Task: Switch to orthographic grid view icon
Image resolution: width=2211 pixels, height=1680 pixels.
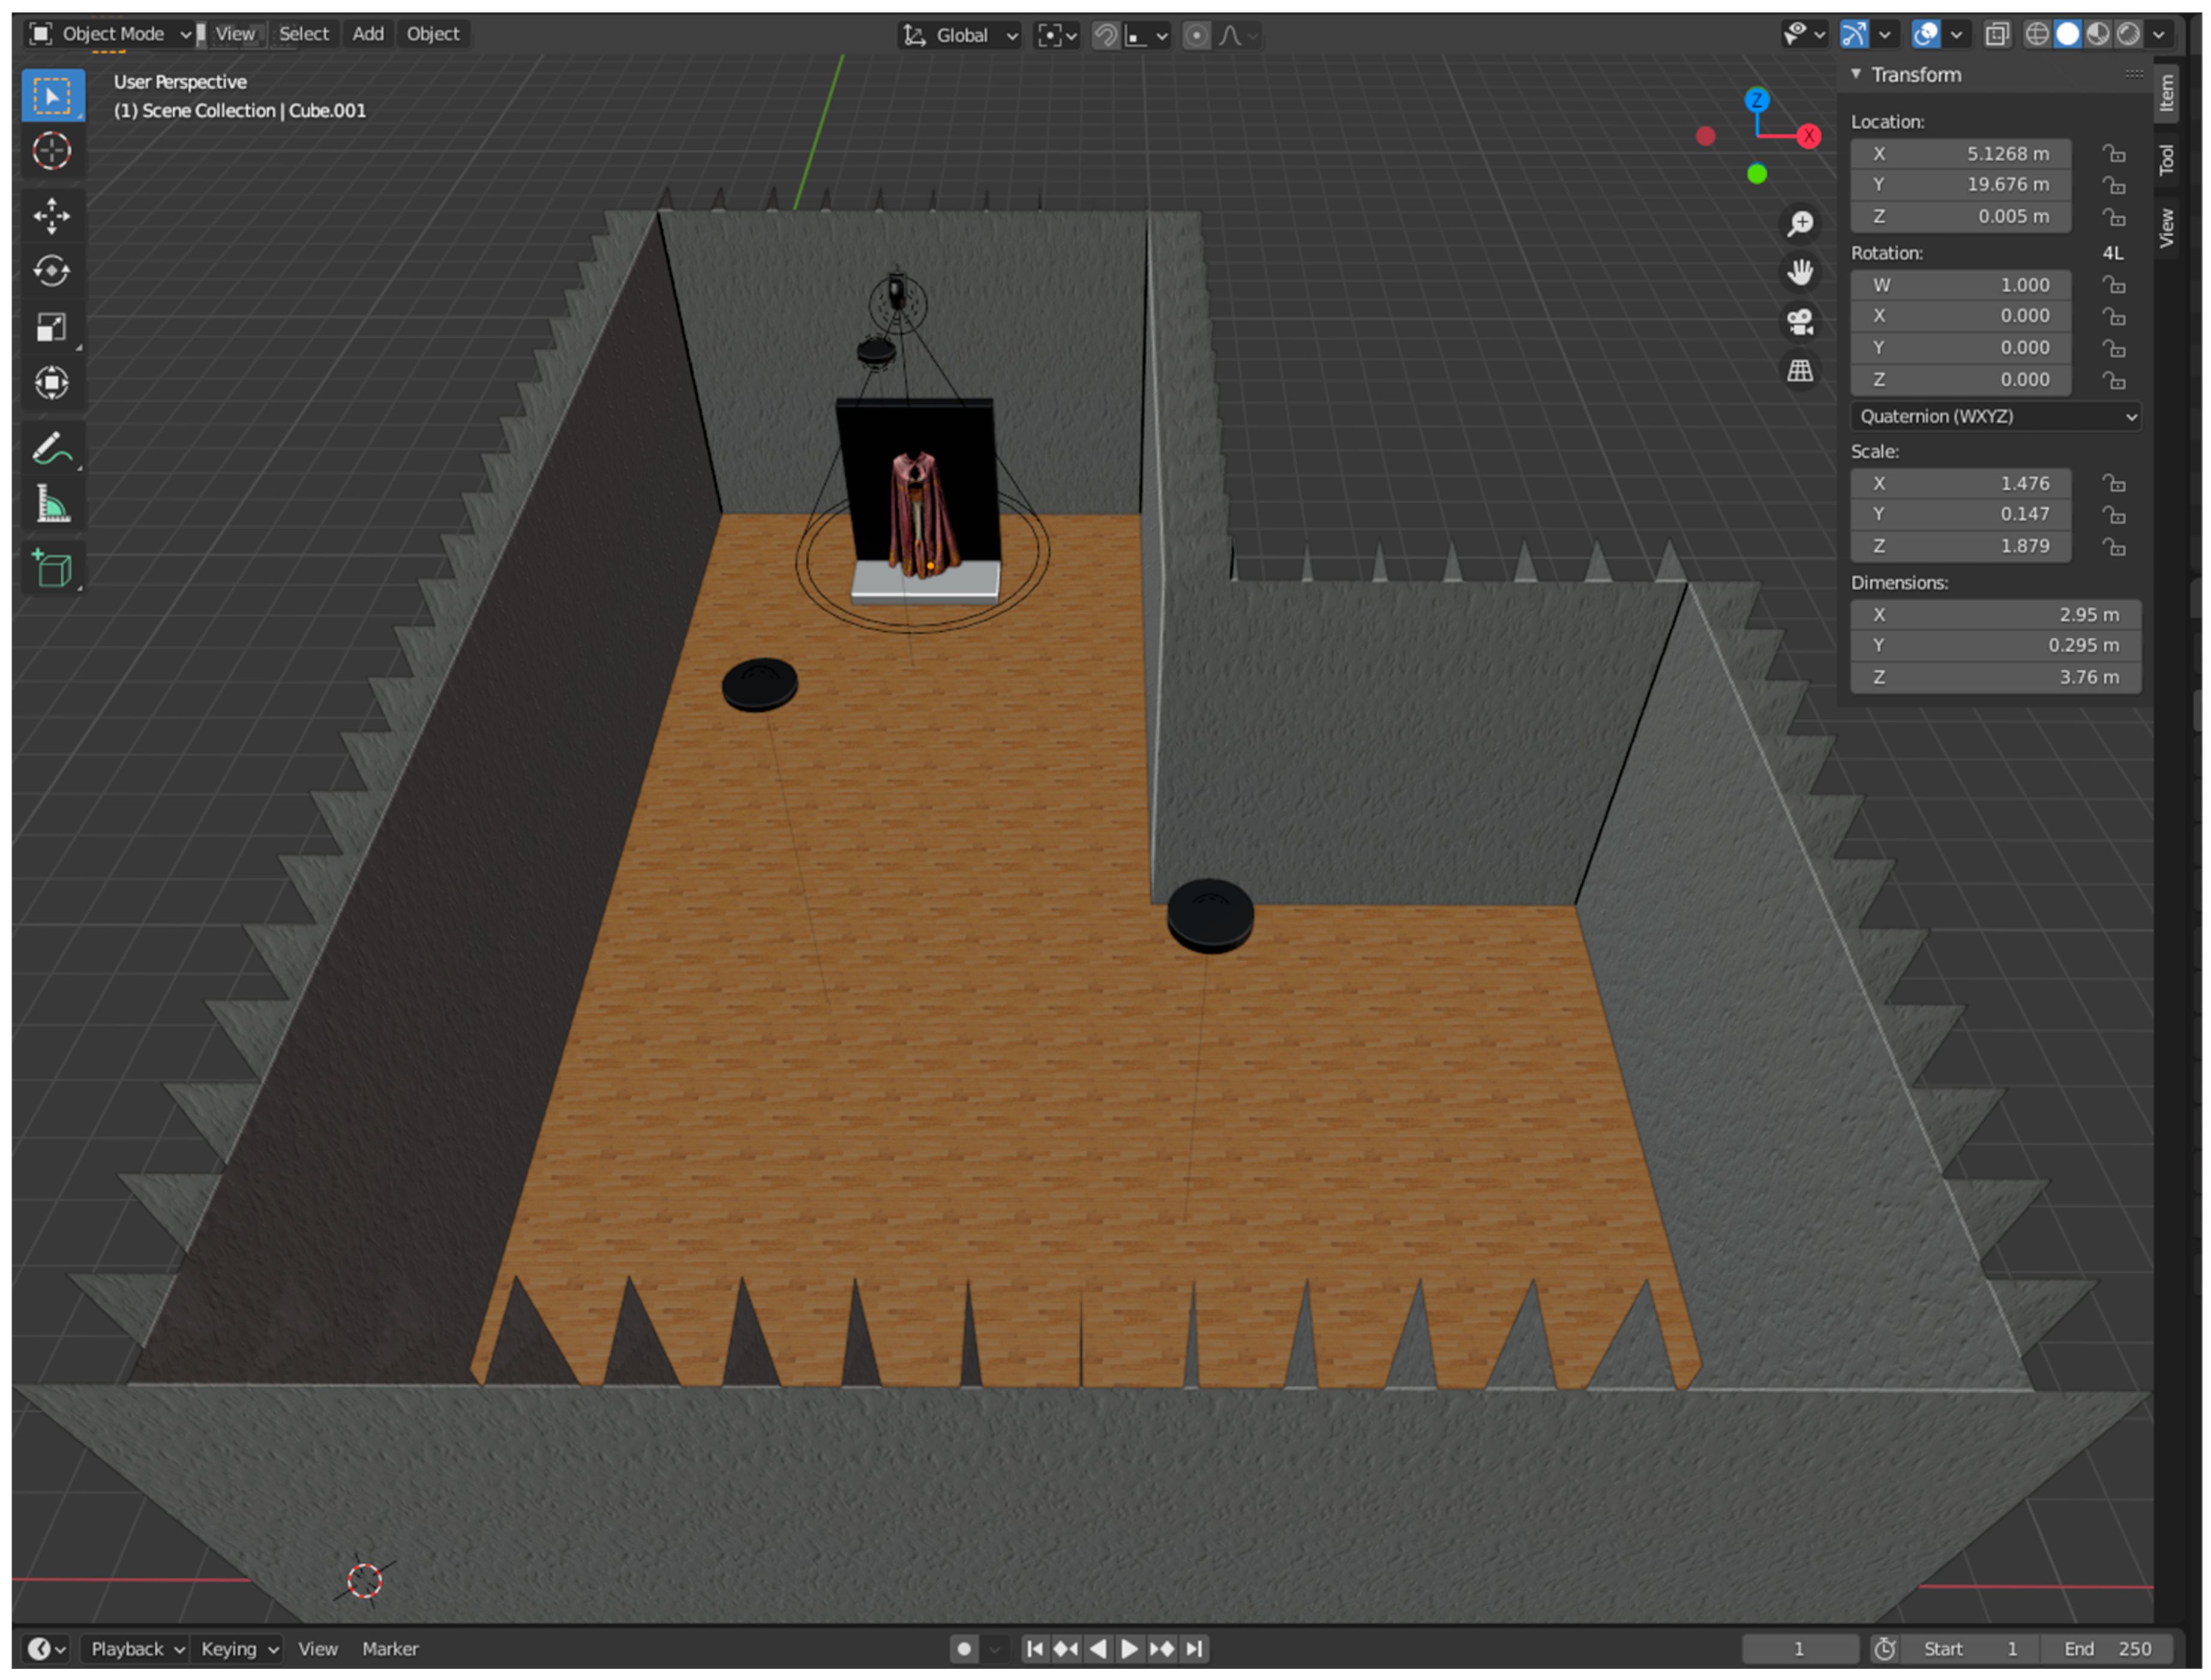Action: (x=1800, y=371)
